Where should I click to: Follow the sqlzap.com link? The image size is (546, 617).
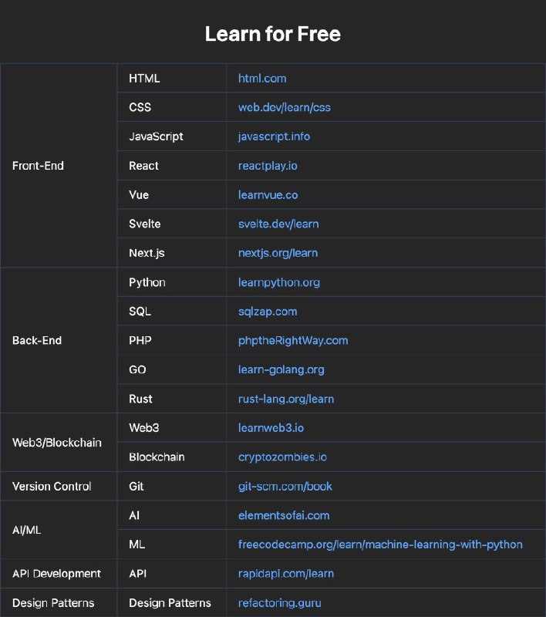tap(268, 312)
